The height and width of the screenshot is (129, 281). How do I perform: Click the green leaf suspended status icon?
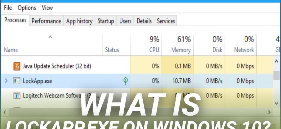pos(126,81)
